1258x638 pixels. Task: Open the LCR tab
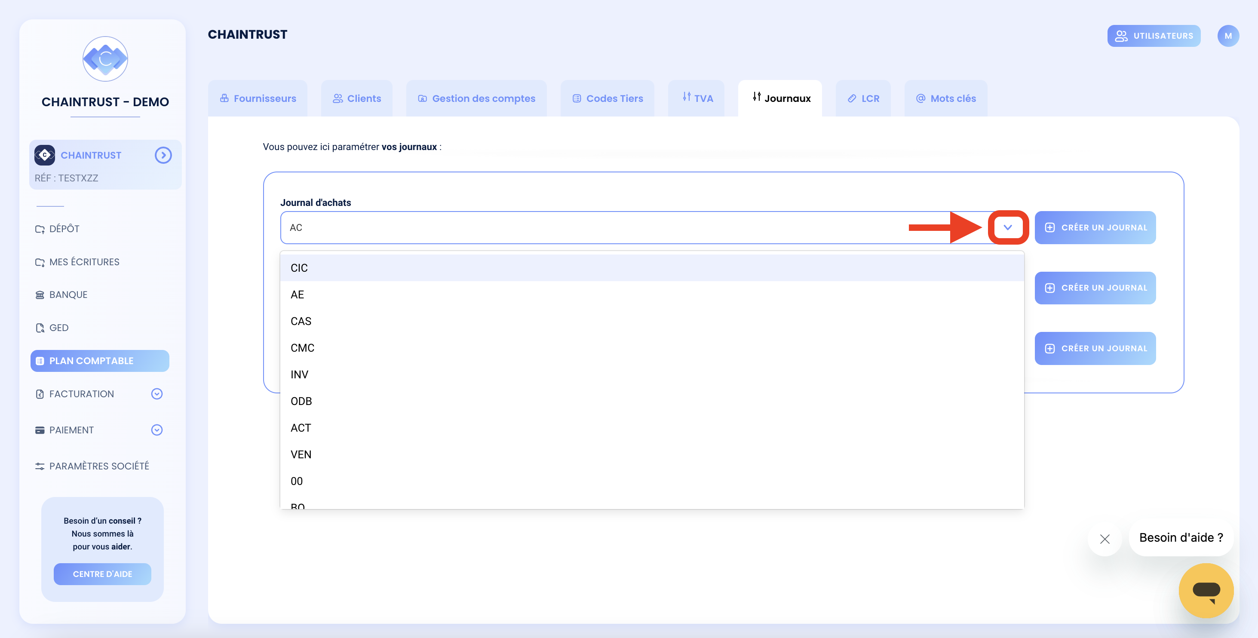(x=863, y=98)
